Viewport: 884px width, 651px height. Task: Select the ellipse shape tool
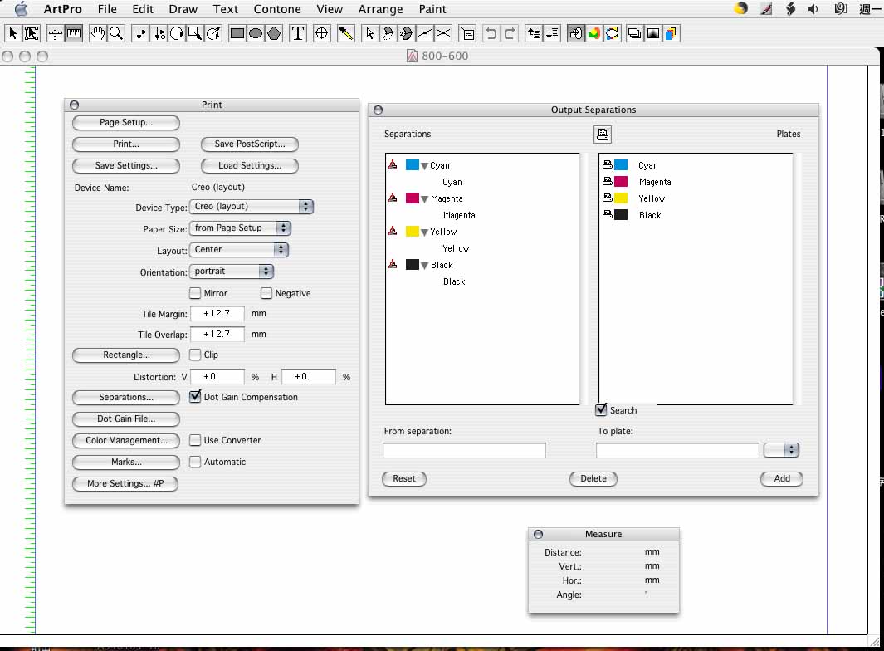(x=256, y=33)
